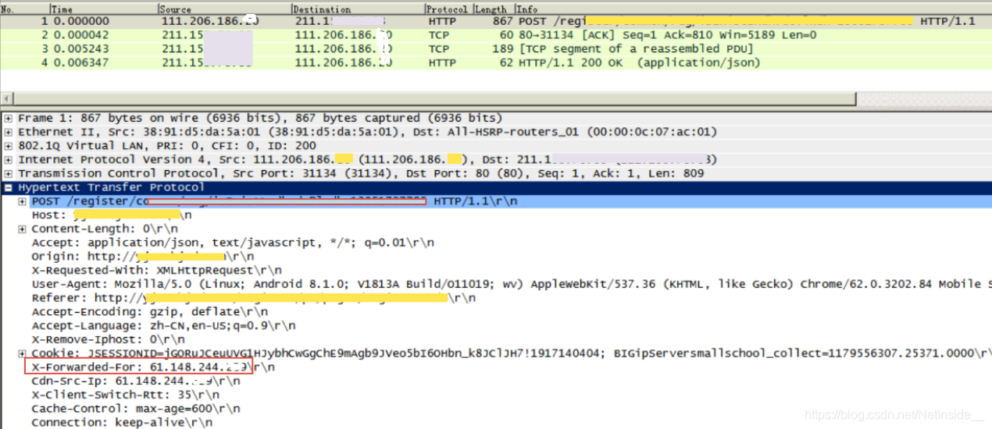This screenshot has height=429, width=992.
Task: Select the Accept-Language: zh-CN line
Action: click(164, 326)
